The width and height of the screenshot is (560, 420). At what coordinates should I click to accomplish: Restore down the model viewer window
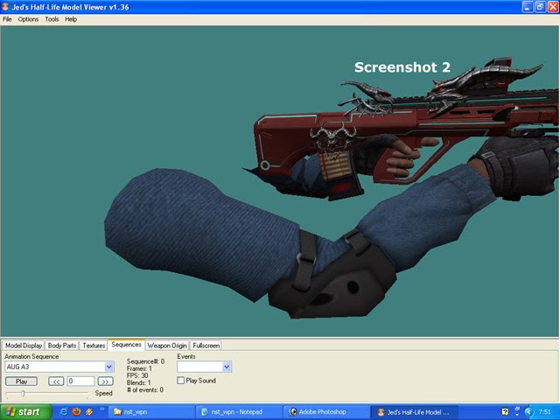pyautogui.click(x=541, y=7)
